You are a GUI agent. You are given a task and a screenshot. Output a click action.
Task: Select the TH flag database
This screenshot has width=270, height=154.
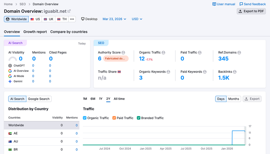coord(62,19)
